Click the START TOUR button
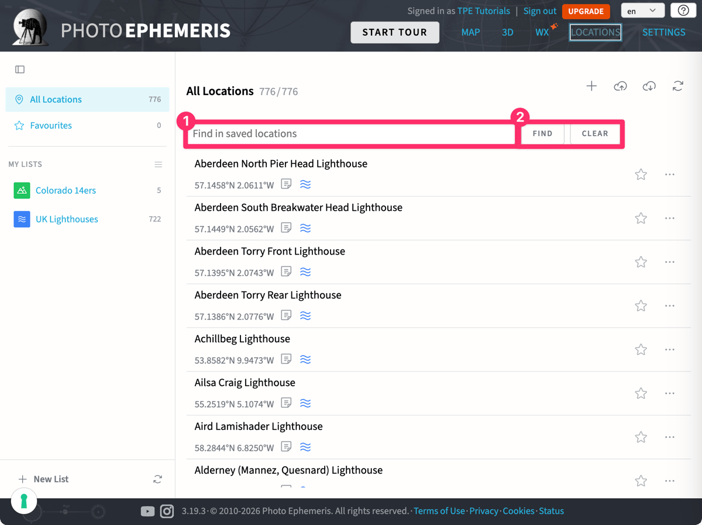Image resolution: width=702 pixels, height=525 pixels. tap(395, 32)
